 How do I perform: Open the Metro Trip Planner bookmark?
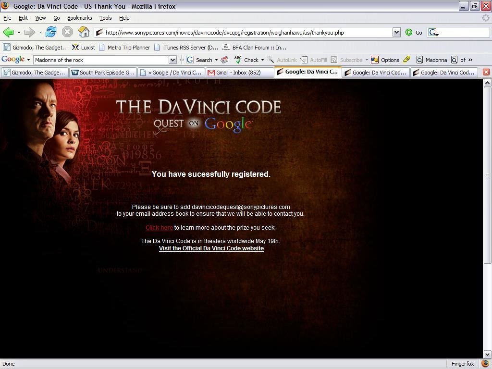click(124, 48)
